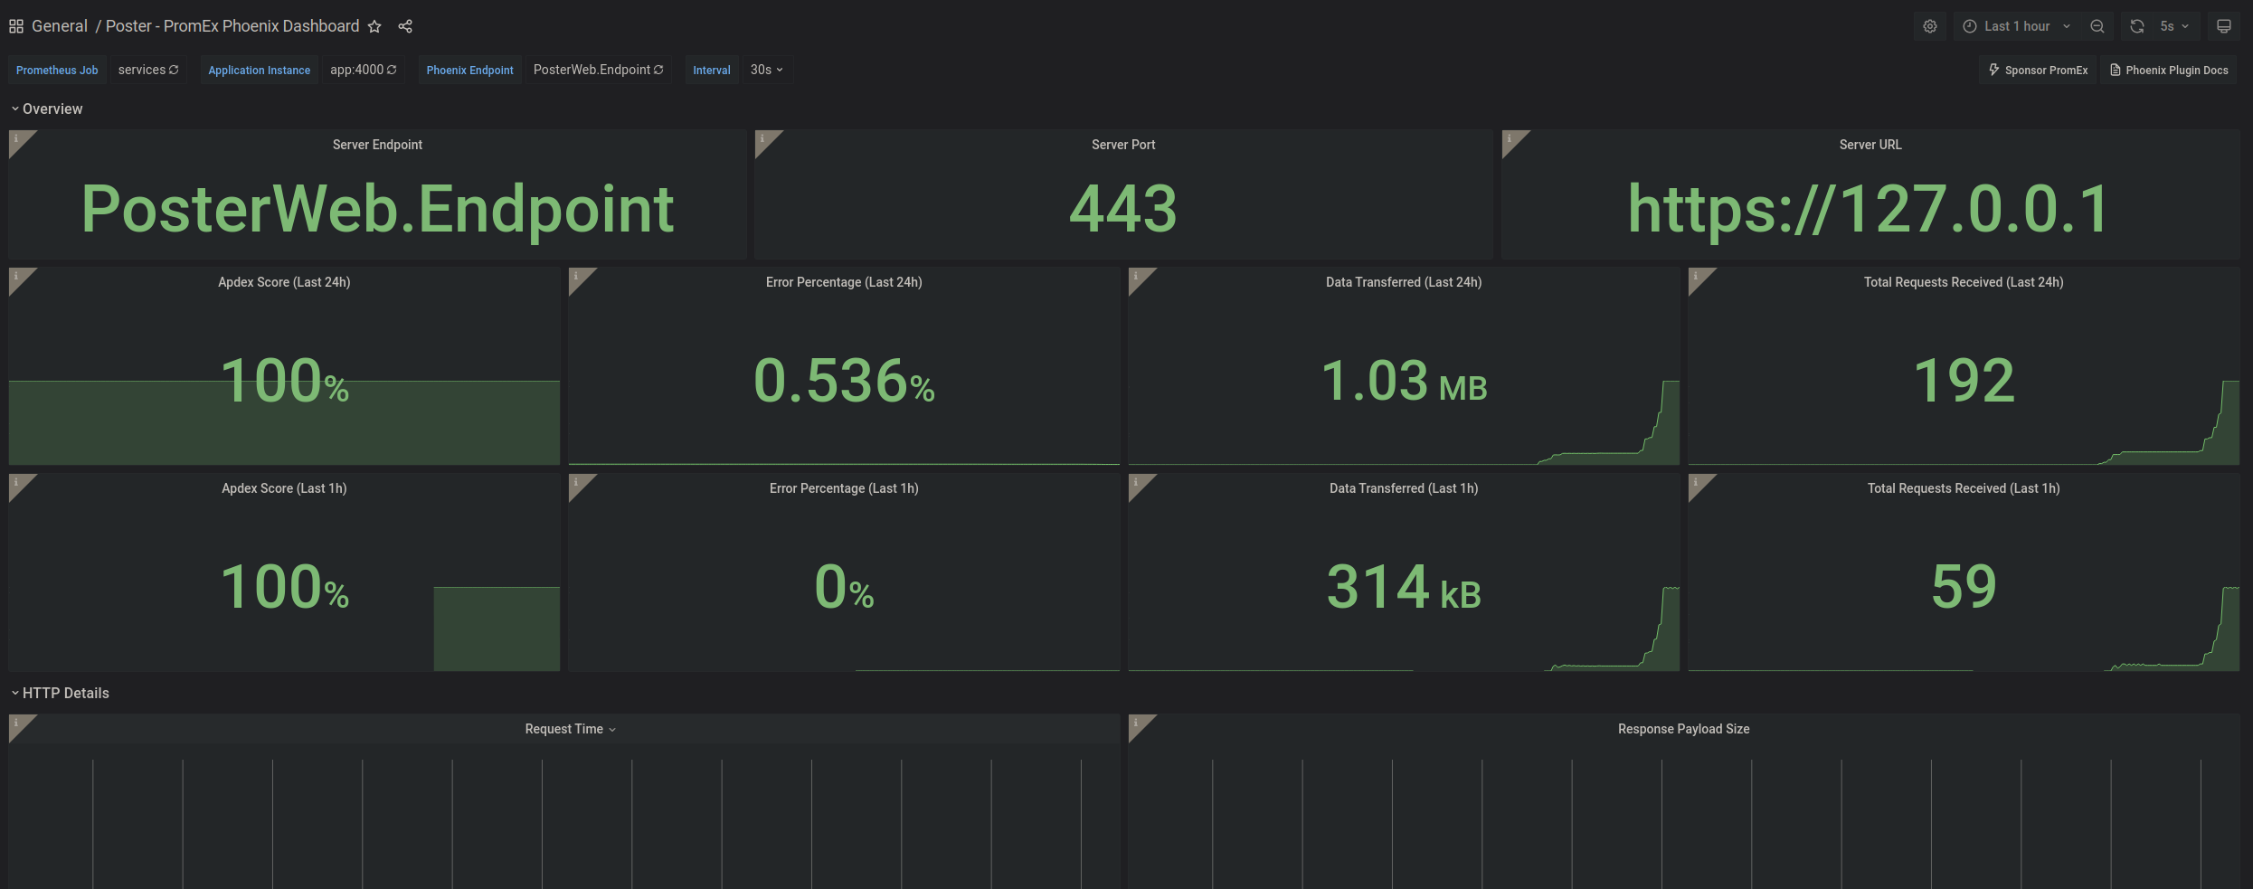Screen dimensions: 2253x889
Task: Open the Sponsor PromEx link
Action: click(2038, 70)
